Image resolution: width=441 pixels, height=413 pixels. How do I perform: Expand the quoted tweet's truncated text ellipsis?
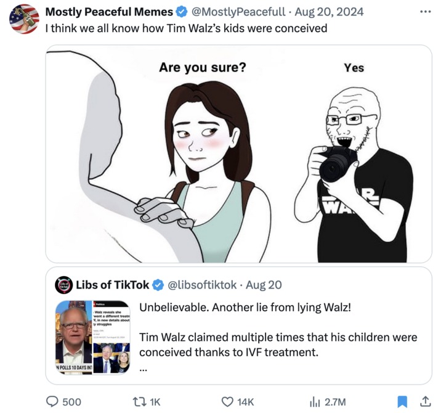[143, 370]
